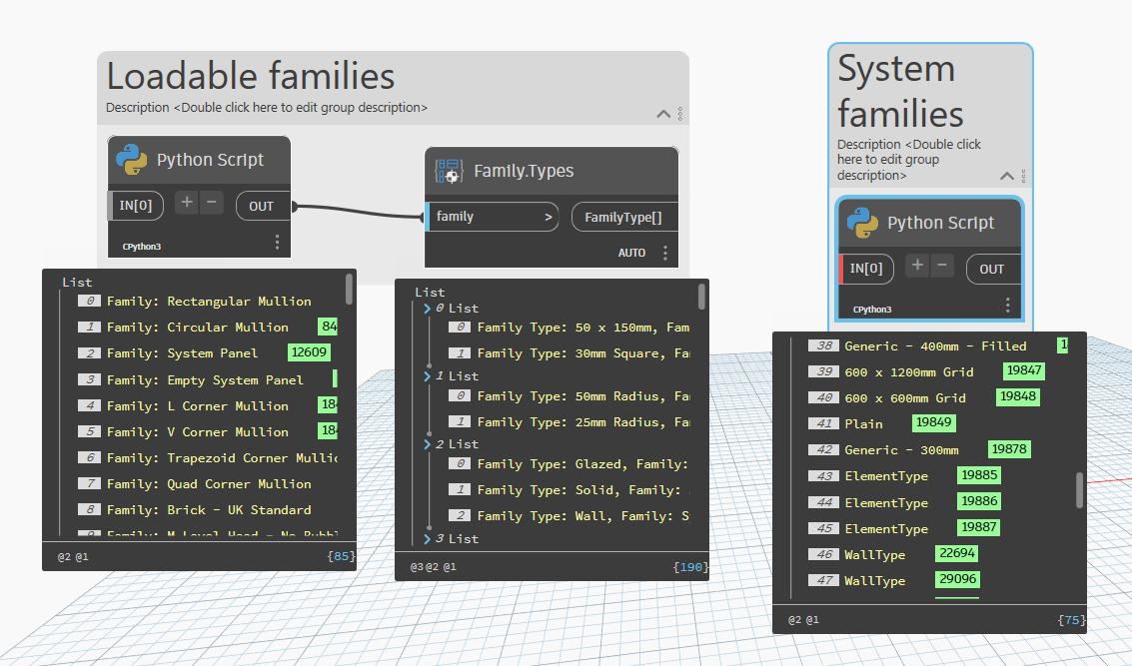Click the FamilyType[] output port
The image size is (1132, 666).
623,218
